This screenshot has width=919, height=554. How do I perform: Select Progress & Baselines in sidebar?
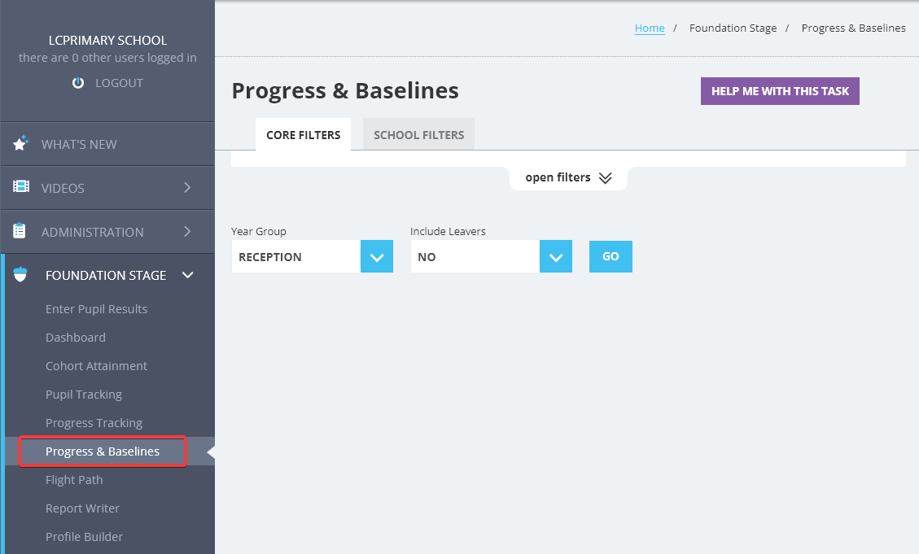tap(103, 451)
